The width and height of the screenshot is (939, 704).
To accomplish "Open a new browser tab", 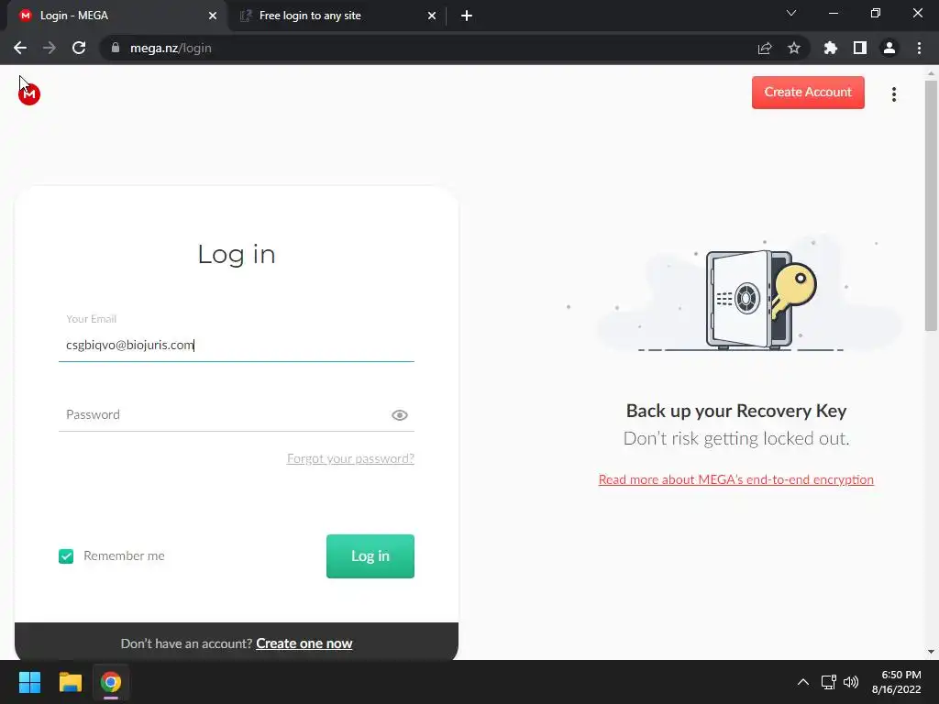I will pyautogui.click(x=467, y=16).
